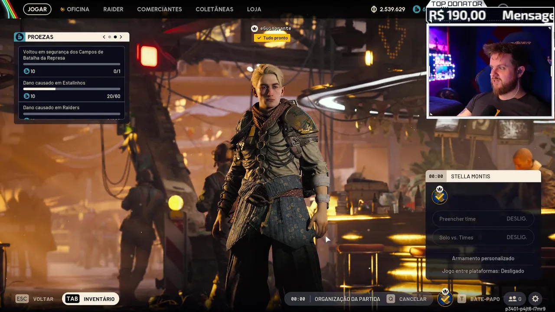Click the ESC key icon
Screen dimensions: 555x312
22,299
